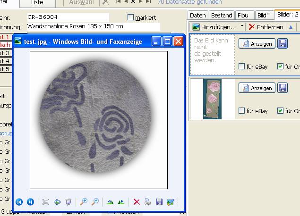Click Hinzufügen... to add an image
Viewport: 300px width, 216px height.
(x=215, y=27)
